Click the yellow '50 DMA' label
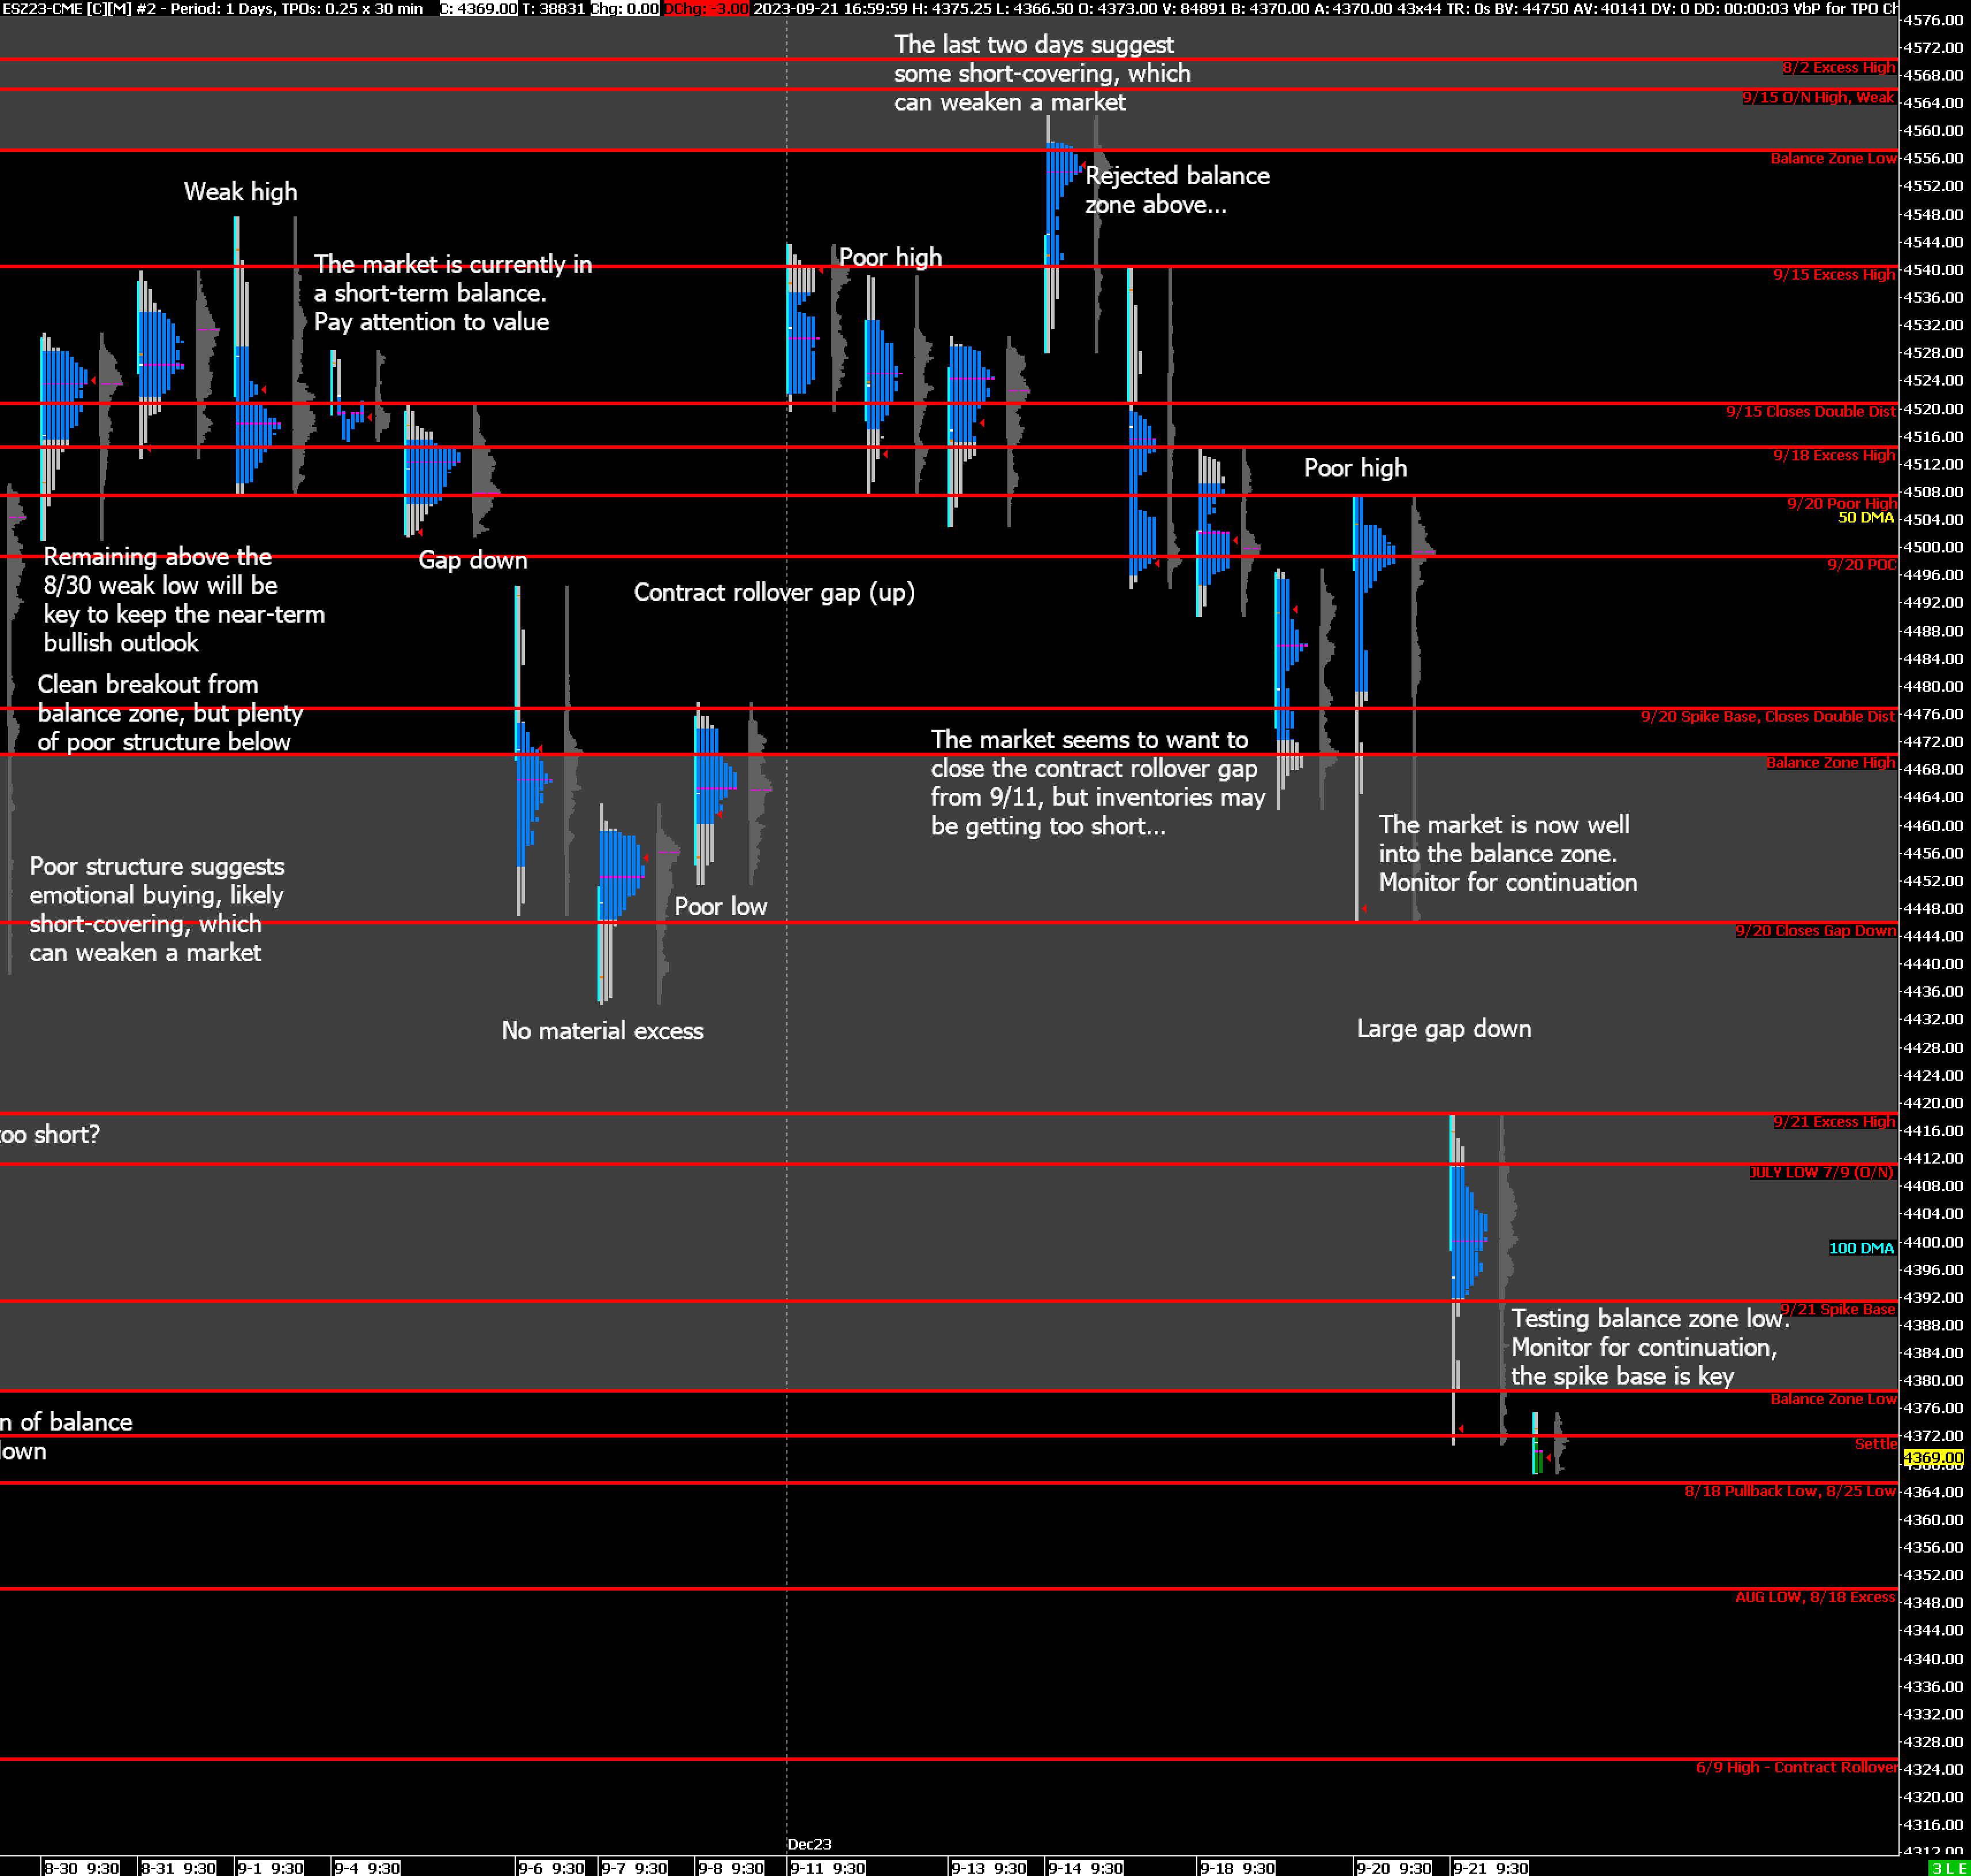The image size is (1971, 1876). point(1865,517)
